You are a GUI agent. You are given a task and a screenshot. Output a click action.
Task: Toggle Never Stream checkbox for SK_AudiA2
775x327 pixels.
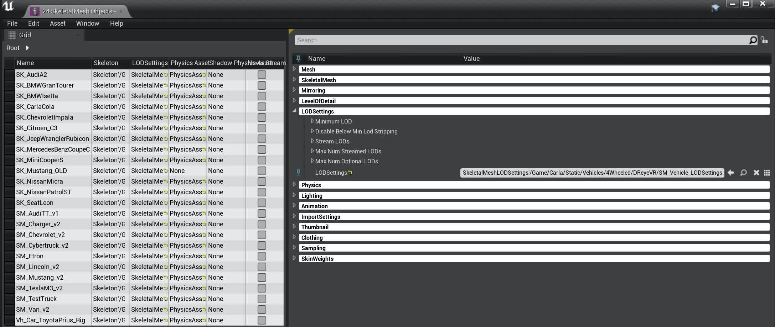(262, 75)
